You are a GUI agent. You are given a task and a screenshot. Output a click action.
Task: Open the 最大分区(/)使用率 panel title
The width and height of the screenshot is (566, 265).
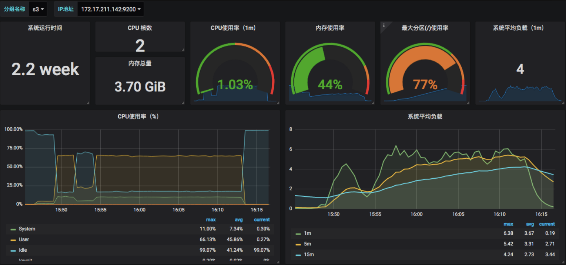pos(425,28)
